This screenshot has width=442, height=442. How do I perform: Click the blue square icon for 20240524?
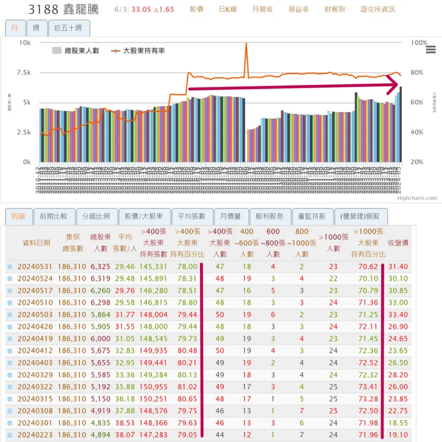click(10, 278)
